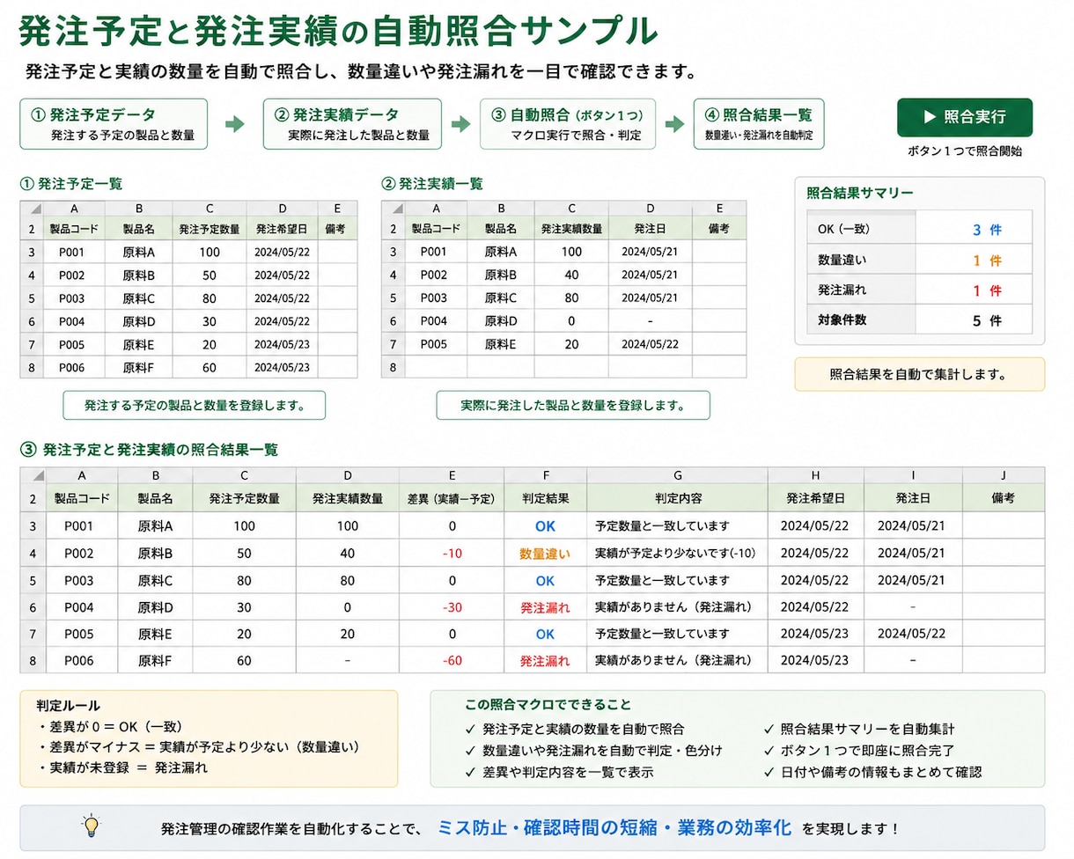Select quantity 0 for 原料D in 発注実績一覧
The height and width of the screenshot is (859, 1074).
[571, 321]
